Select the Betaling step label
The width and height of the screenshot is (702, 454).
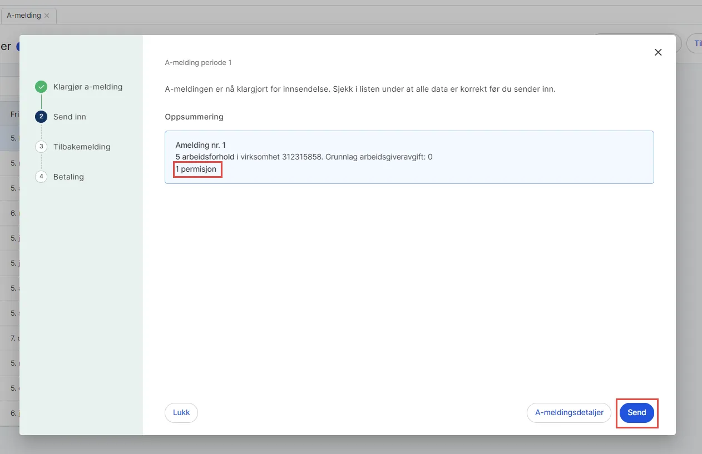[x=68, y=177]
